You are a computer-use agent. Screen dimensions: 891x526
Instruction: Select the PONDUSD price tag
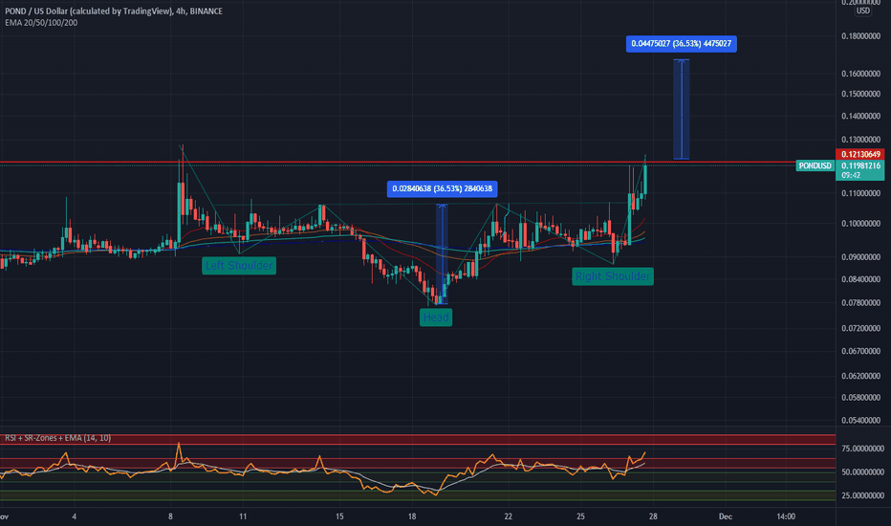(x=815, y=166)
